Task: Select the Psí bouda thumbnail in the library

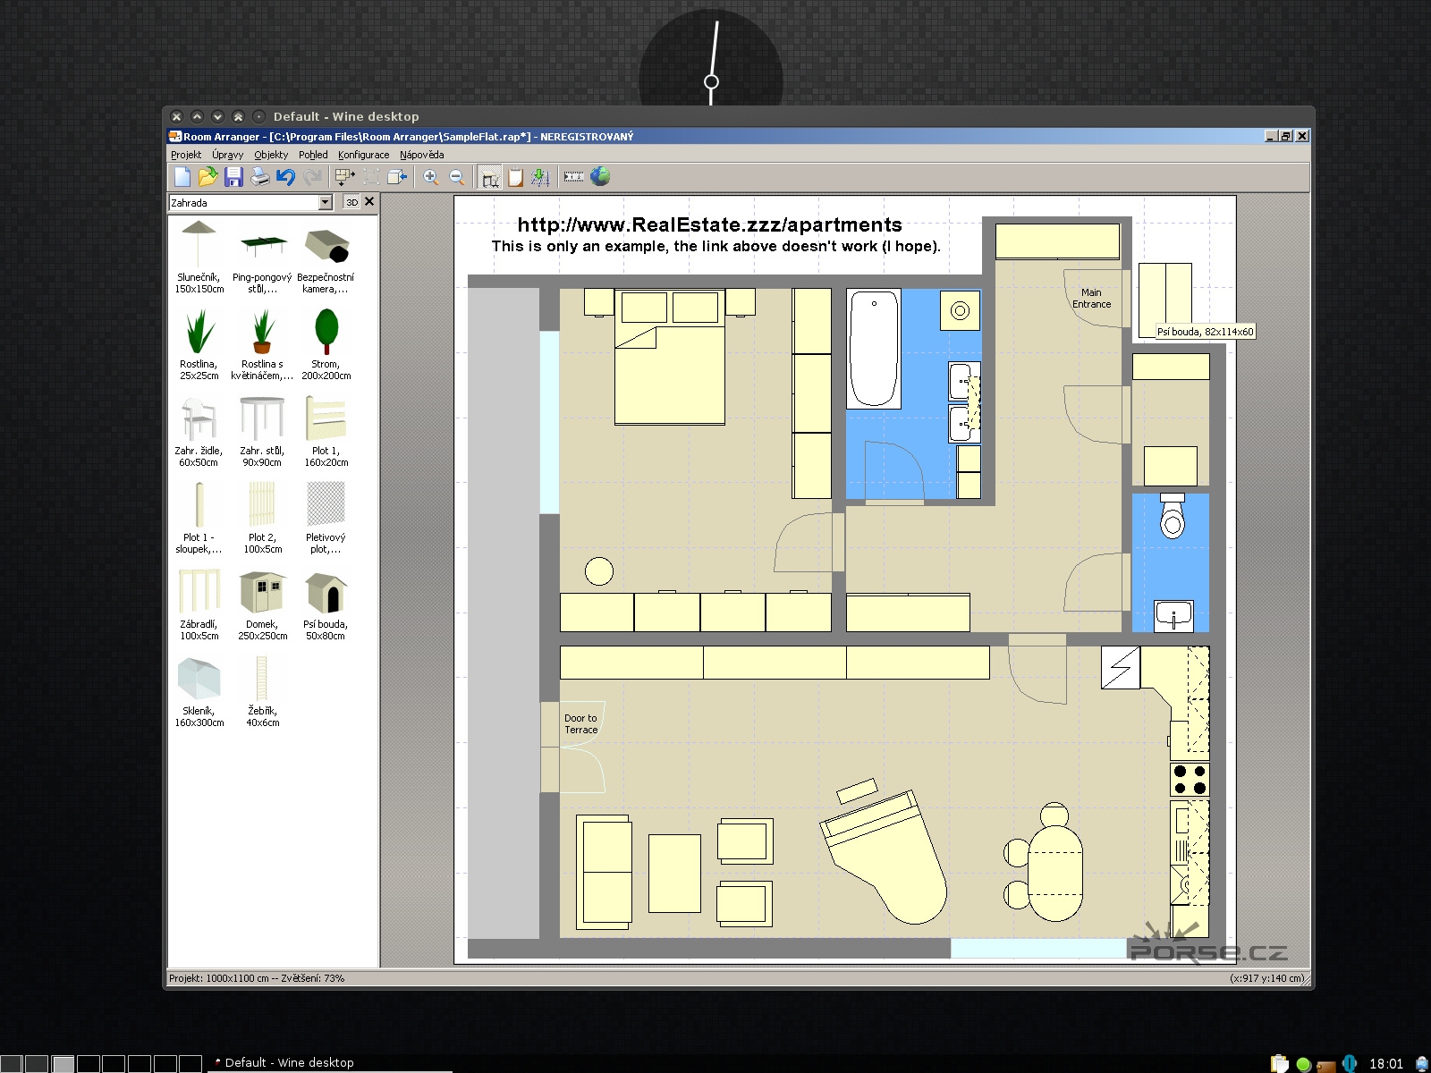Action: pos(326,592)
